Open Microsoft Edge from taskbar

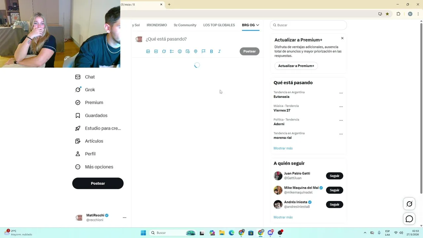231,233
